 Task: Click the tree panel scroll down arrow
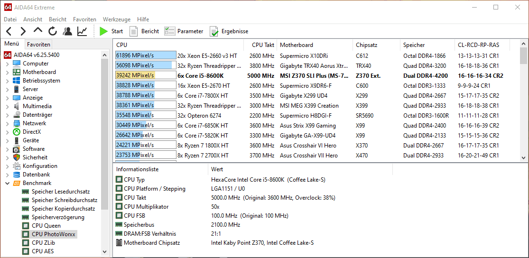pyautogui.click(x=104, y=251)
